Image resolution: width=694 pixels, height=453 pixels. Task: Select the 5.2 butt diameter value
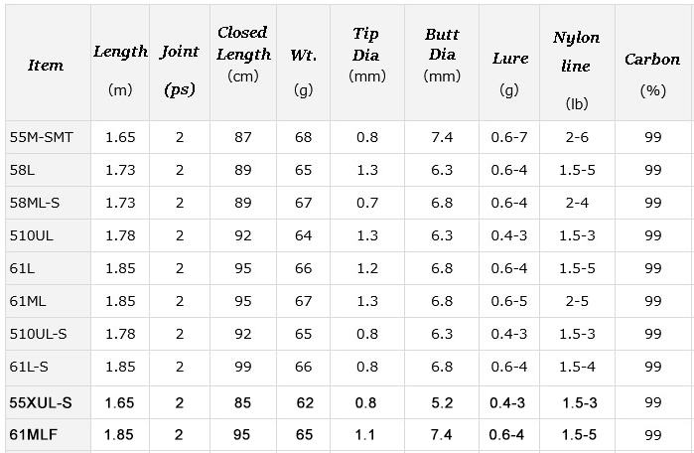pos(442,402)
